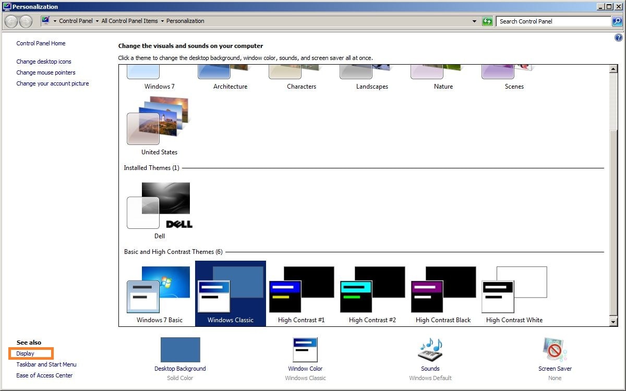
Task: Click the Forward navigation arrow
Action: [x=26, y=21]
